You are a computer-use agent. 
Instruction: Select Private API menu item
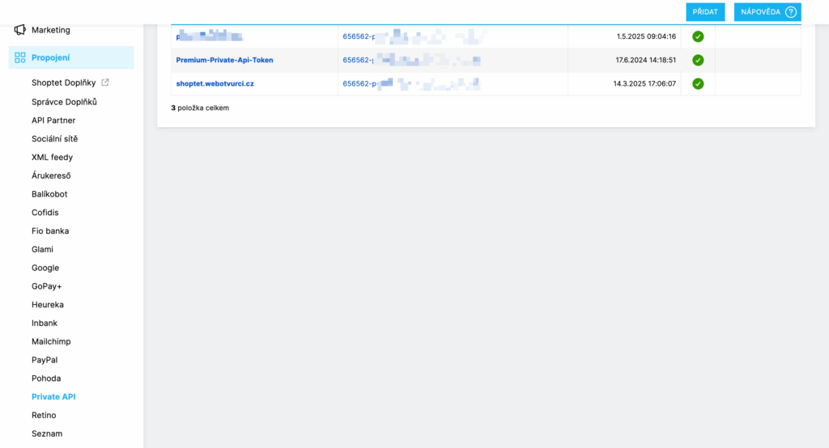pyautogui.click(x=53, y=397)
